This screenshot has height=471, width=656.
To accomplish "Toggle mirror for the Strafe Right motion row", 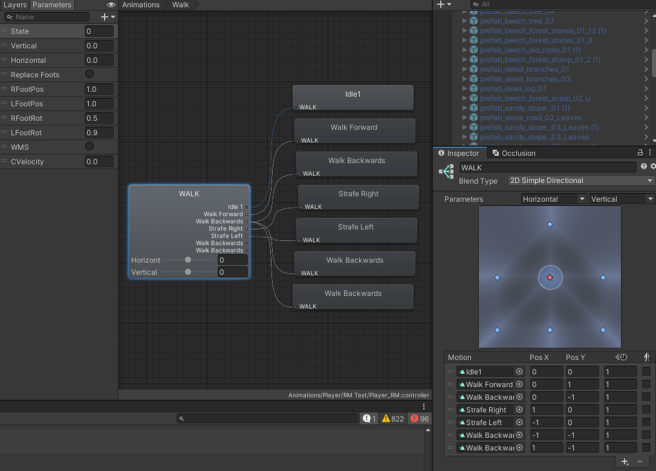I will [x=645, y=410].
